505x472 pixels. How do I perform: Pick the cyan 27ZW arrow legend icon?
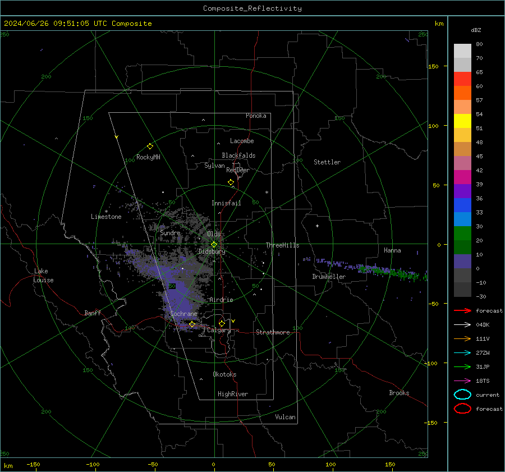pyautogui.click(x=462, y=353)
